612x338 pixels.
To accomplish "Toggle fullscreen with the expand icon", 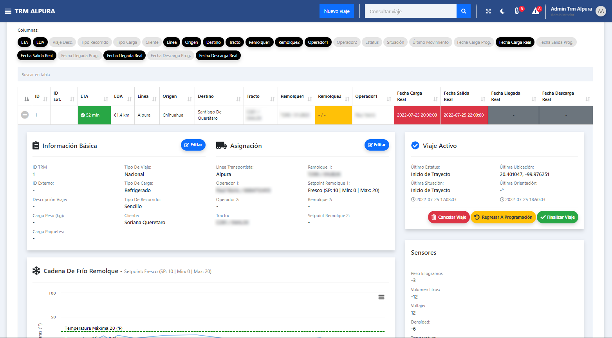I will pos(488,11).
